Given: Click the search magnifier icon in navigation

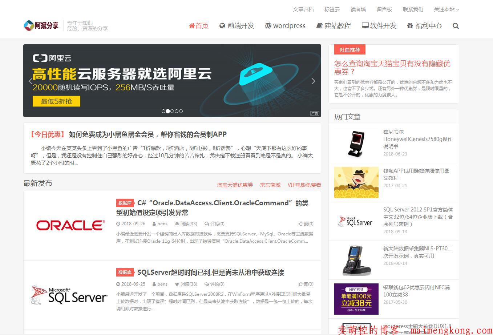Looking at the screenshot, I should (x=456, y=26).
